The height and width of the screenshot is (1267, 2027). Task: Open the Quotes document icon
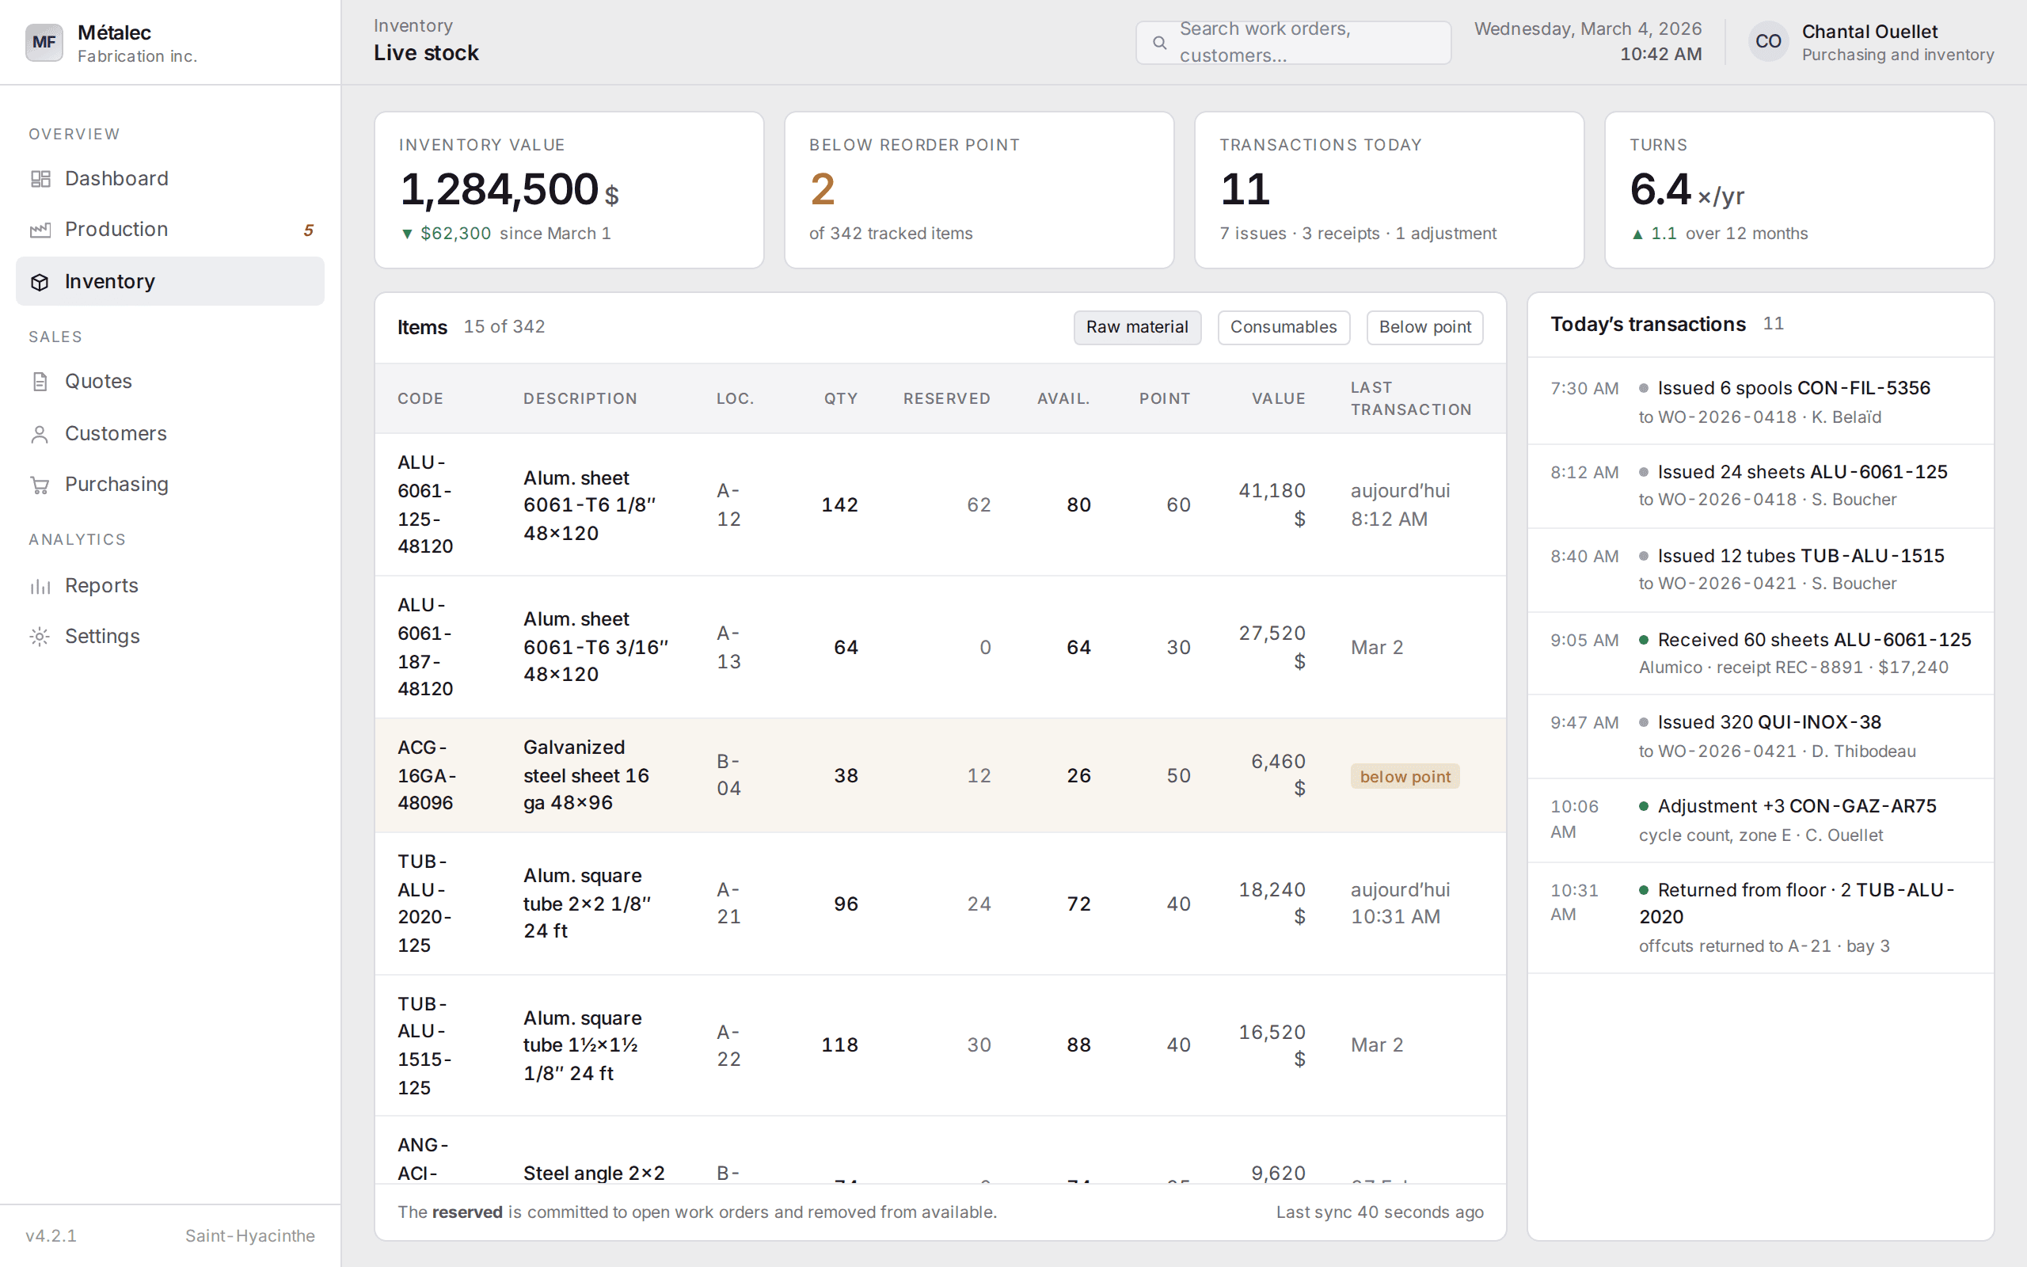40,382
